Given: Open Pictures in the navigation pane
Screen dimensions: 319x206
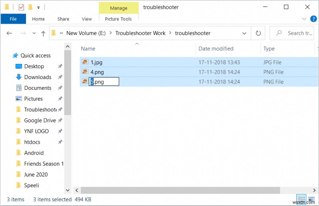Looking at the screenshot, I should click(x=33, y=99).
